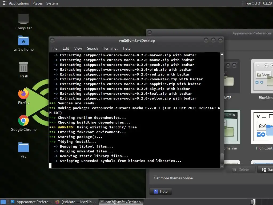Open the Places menu
The image size is (273, 205).
coord(37,3)
